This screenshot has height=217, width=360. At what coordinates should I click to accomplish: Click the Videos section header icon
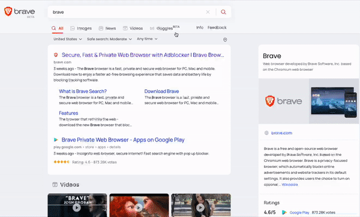tap(55, 185)
